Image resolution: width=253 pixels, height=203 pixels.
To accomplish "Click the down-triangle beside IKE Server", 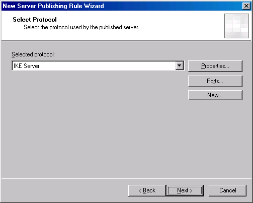I will pyautogui.click(x=180, y=65).
